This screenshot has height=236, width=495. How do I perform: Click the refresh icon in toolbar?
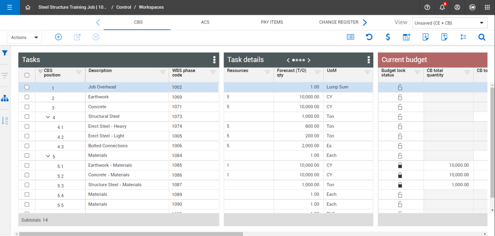point(369,37)
